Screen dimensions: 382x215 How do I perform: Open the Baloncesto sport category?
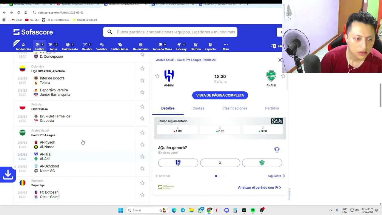click(x=70, y=46)
